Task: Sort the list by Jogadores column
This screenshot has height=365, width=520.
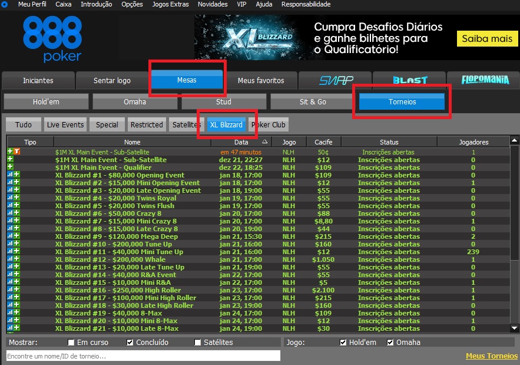Action: [x=473, y=142]
